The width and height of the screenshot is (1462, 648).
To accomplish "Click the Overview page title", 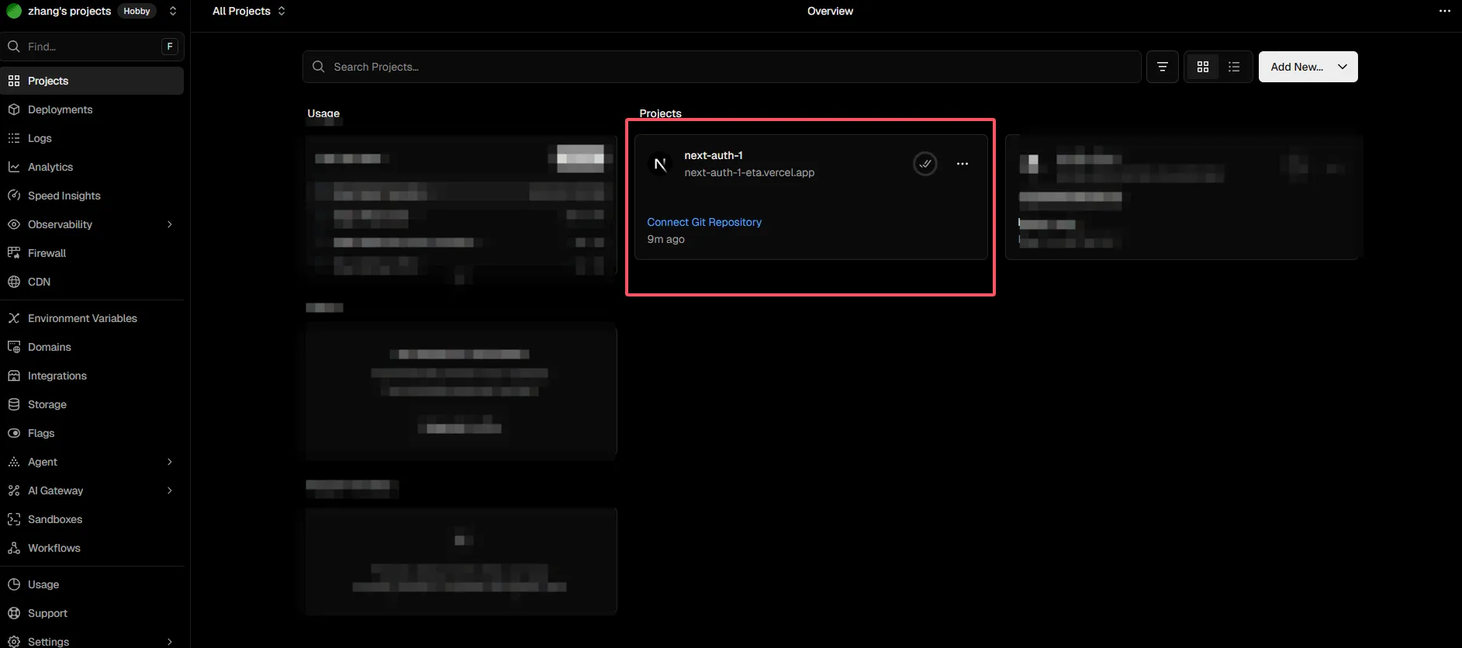I will click(830, 11).
